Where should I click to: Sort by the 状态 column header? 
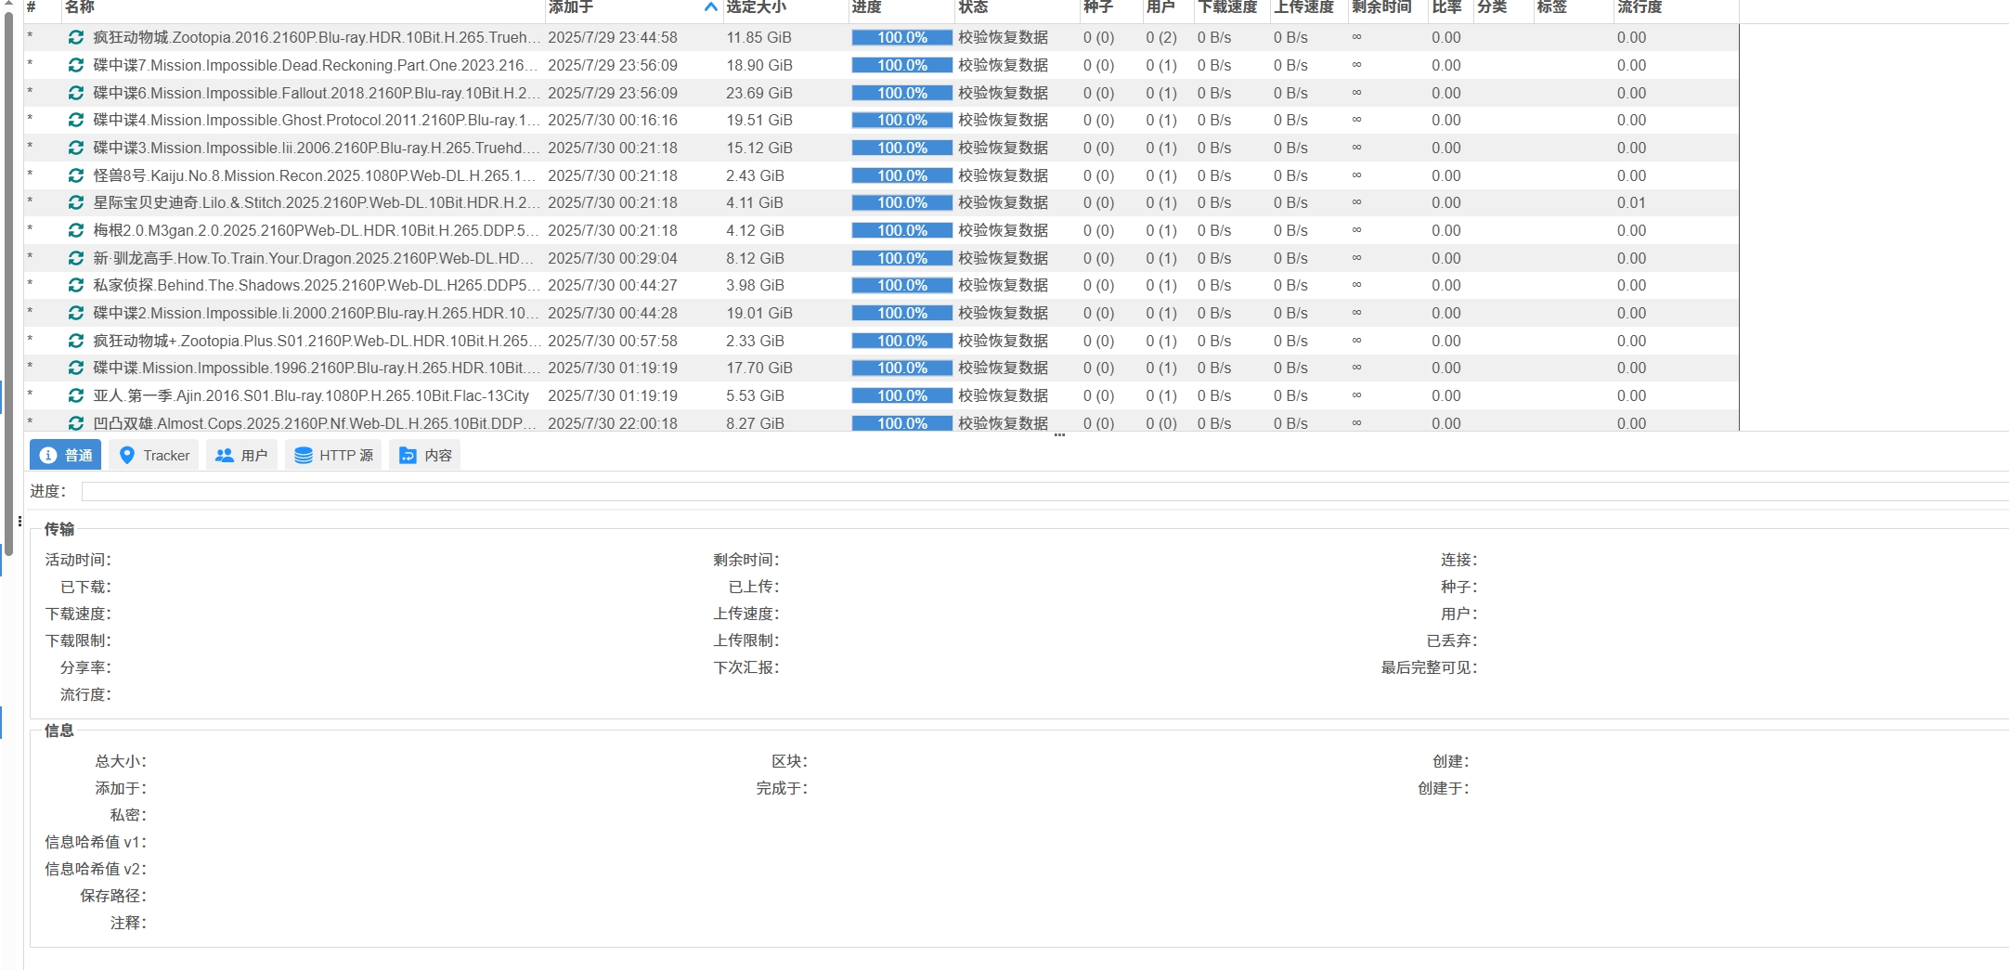1017,7
